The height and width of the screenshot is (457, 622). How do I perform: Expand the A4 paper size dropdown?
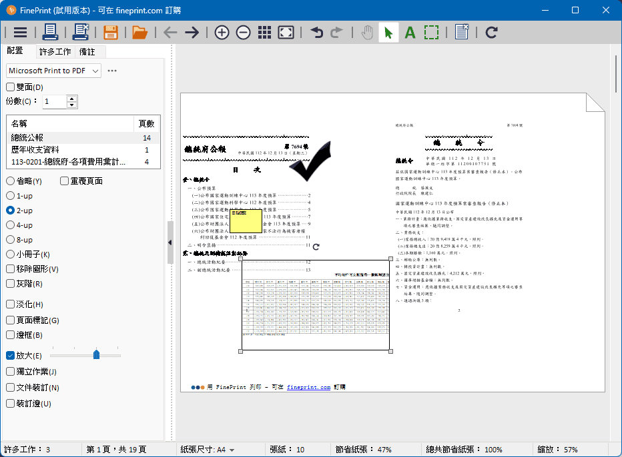pyautogui.click(x=232, y=450)
